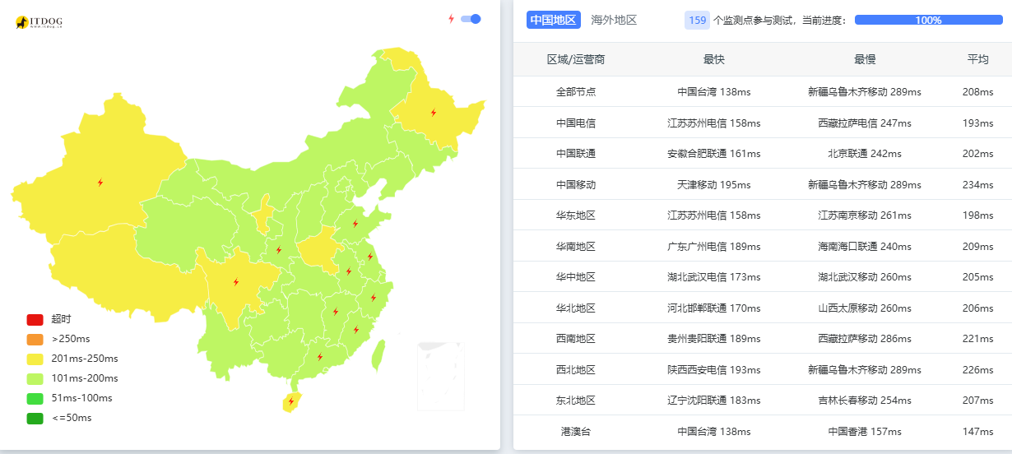Click 陕西西安电信 193ms cell
The image size is (1012, 454).
pos(714,369)
